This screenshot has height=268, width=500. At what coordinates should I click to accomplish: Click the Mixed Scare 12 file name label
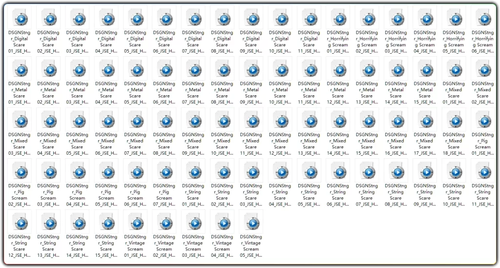(x=280, y=144)
